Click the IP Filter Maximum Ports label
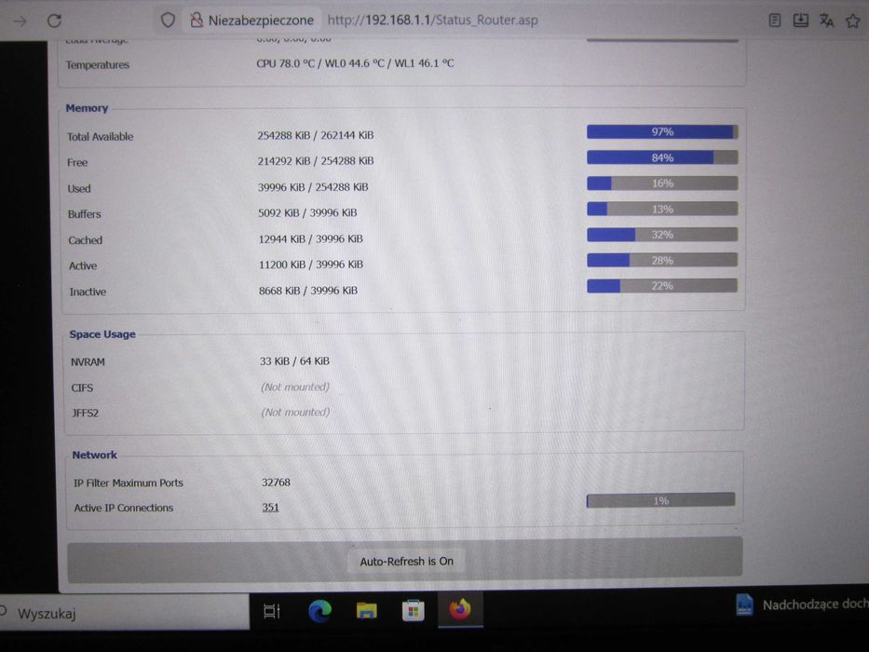The width and height of the screenshot is (869, 652). [129, 482]
